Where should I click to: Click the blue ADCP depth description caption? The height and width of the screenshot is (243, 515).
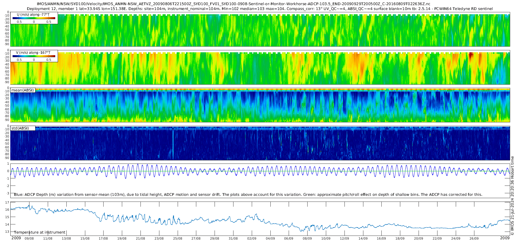[248, 194]
